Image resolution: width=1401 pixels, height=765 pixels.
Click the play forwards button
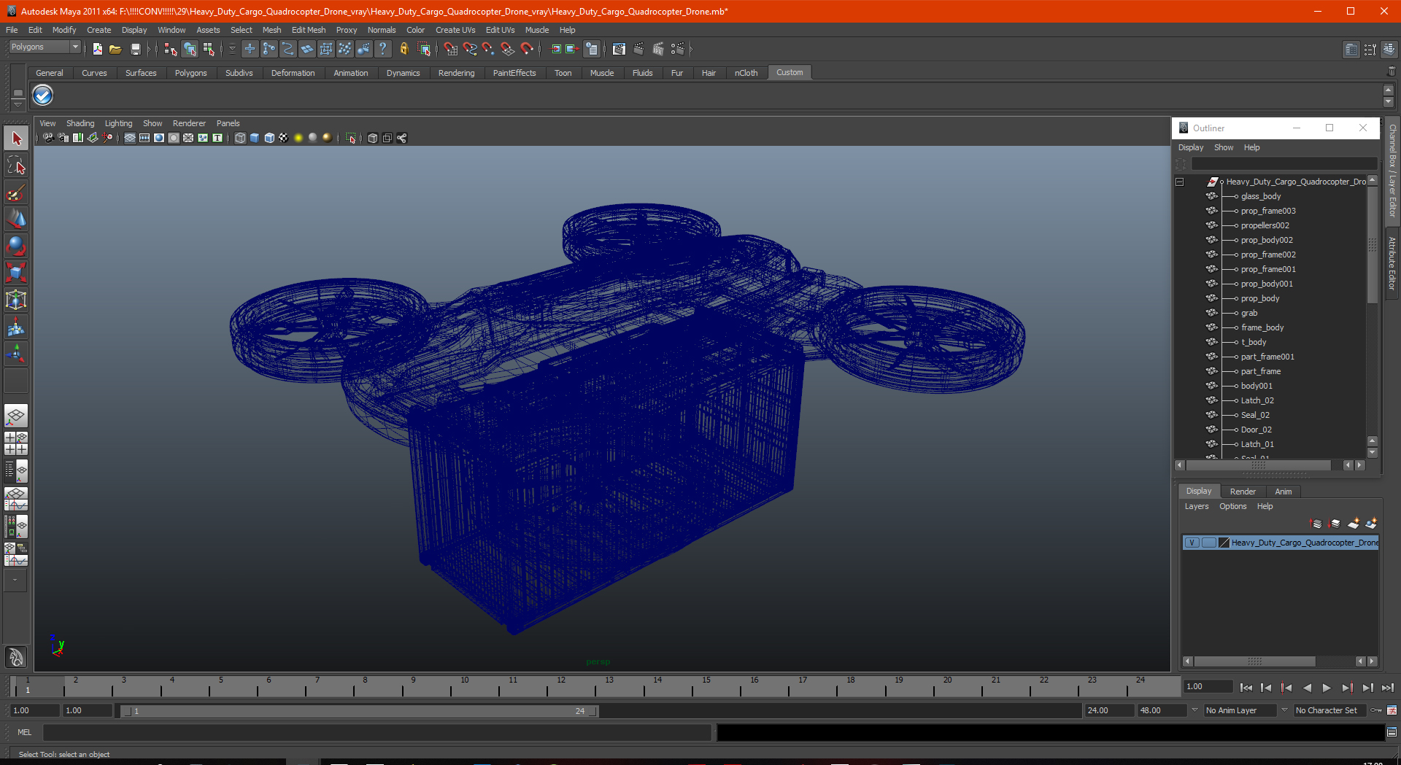1327,687
